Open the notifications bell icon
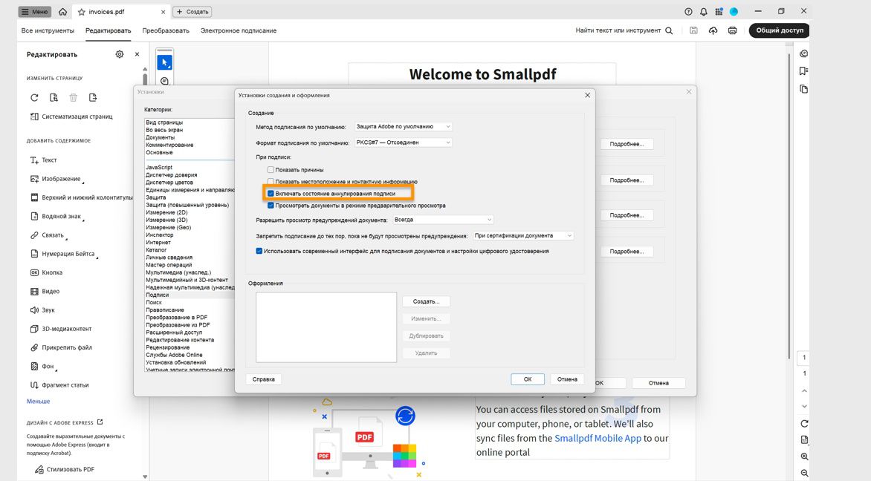 [x=704, y=12]
